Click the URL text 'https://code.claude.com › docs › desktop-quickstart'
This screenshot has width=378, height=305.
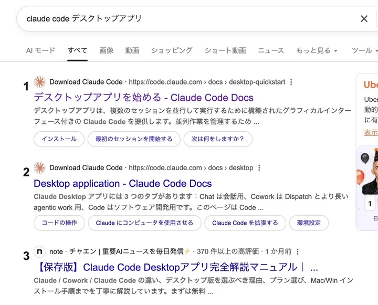click(207, 82)
